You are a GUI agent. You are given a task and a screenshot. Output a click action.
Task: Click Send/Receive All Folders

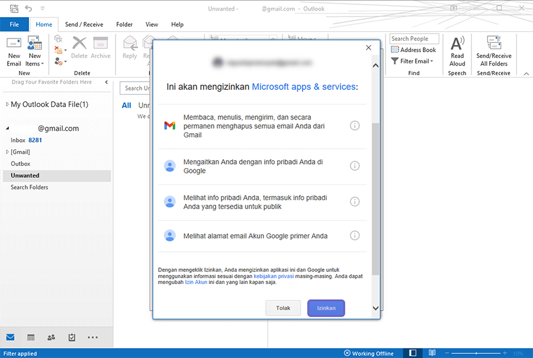click(x=493, y=51)
